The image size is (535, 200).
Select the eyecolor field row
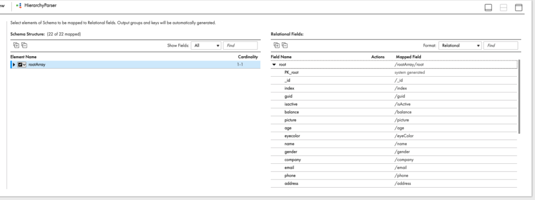click(394, 136)
